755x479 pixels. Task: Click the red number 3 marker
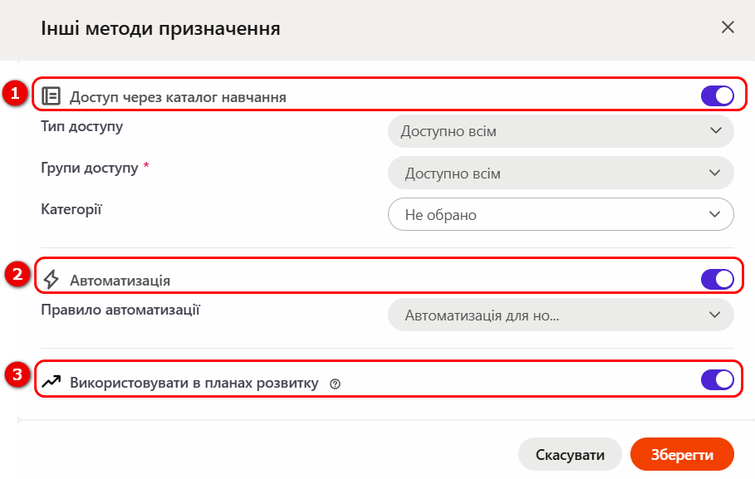point(17,374)
